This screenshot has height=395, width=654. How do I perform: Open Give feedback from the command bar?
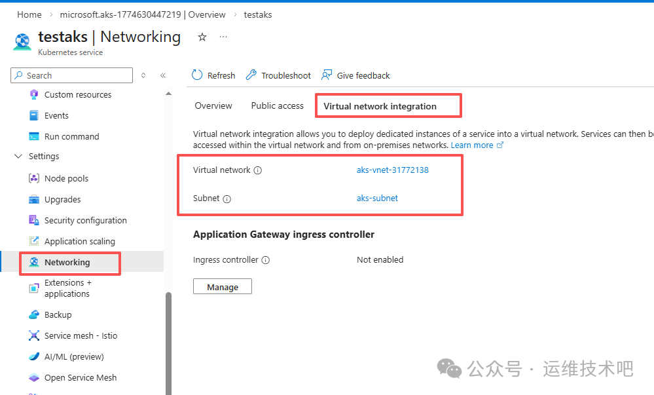point(327,75)
